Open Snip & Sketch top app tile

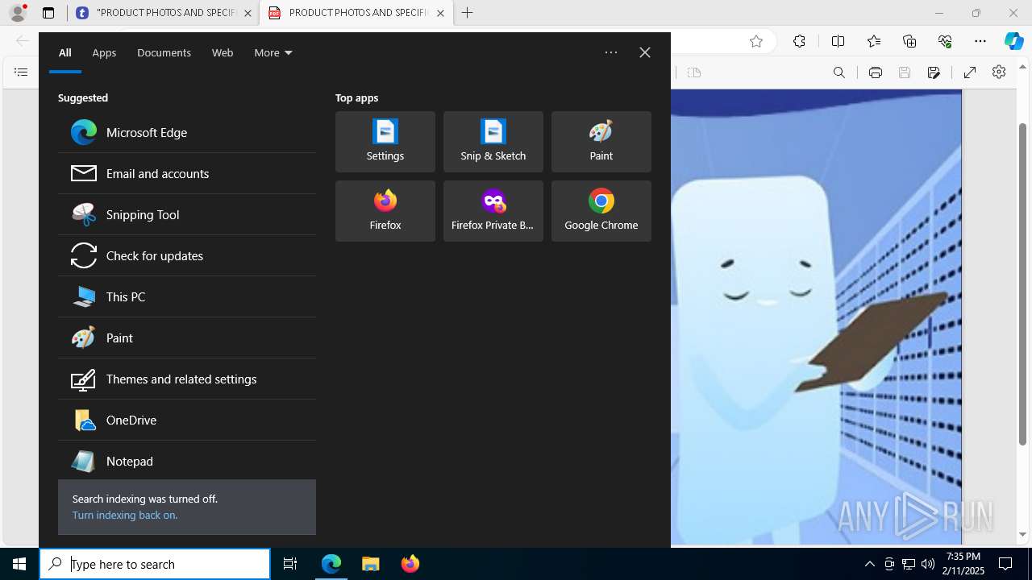[x=493, y=142]
